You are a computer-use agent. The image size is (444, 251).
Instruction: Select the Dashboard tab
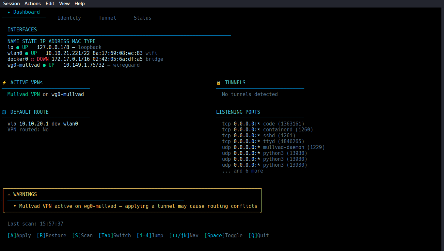click(x=24, y=12)
